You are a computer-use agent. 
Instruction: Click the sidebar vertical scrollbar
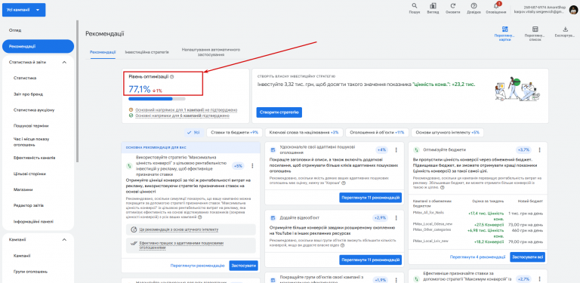click(x=77, y=91)
